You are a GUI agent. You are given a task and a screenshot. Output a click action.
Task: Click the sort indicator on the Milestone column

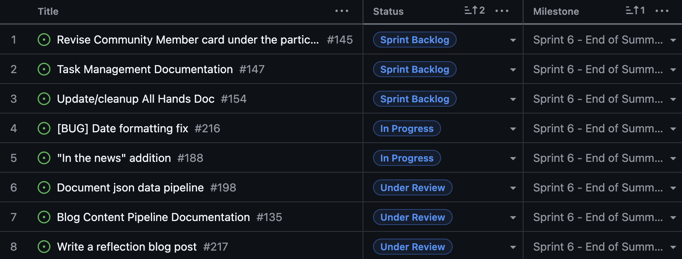[636, 11]
